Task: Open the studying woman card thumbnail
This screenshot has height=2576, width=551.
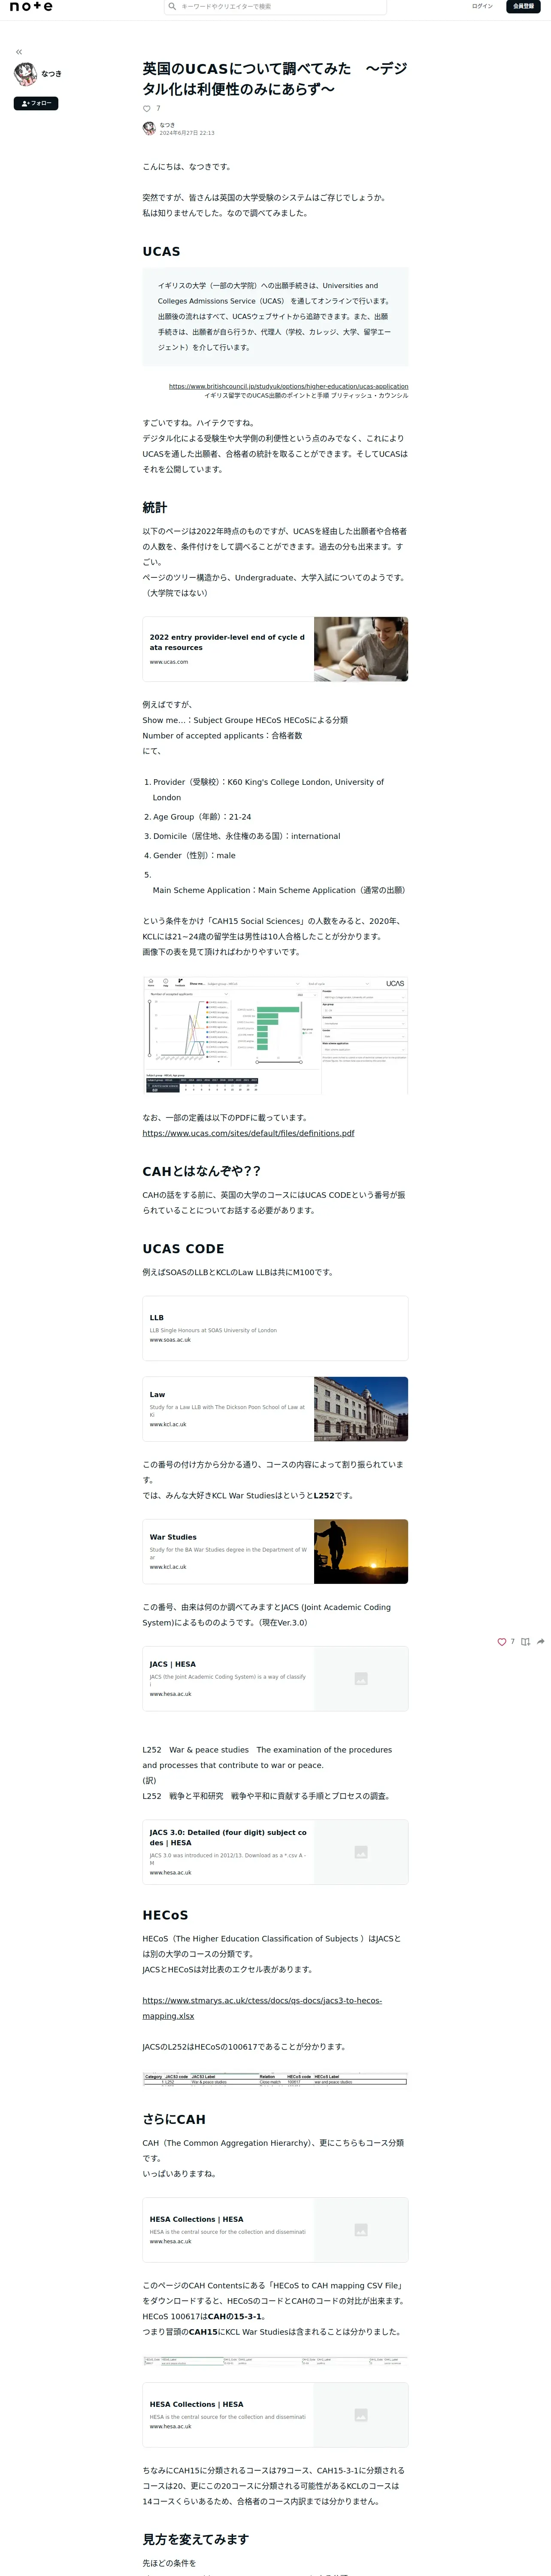Action: click(x=361, y=649)
